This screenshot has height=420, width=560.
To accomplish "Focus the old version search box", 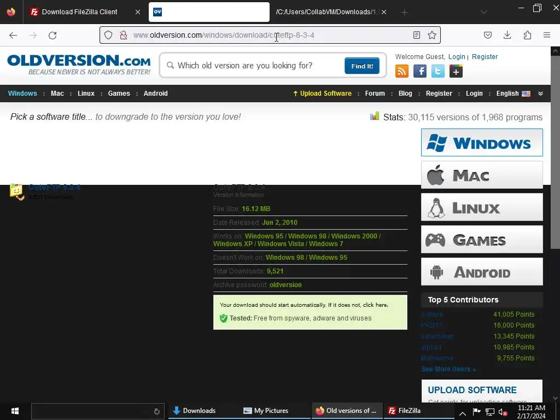I will [x=257, y=66].
